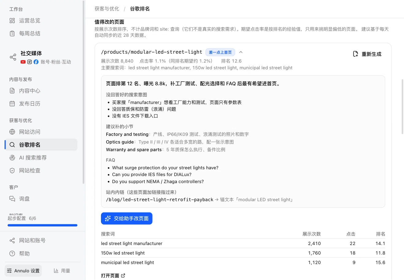The width and height of the screenshot is (404, 280).
Task: Click the 重新生成 regenerate button
Action: point(367,54)
